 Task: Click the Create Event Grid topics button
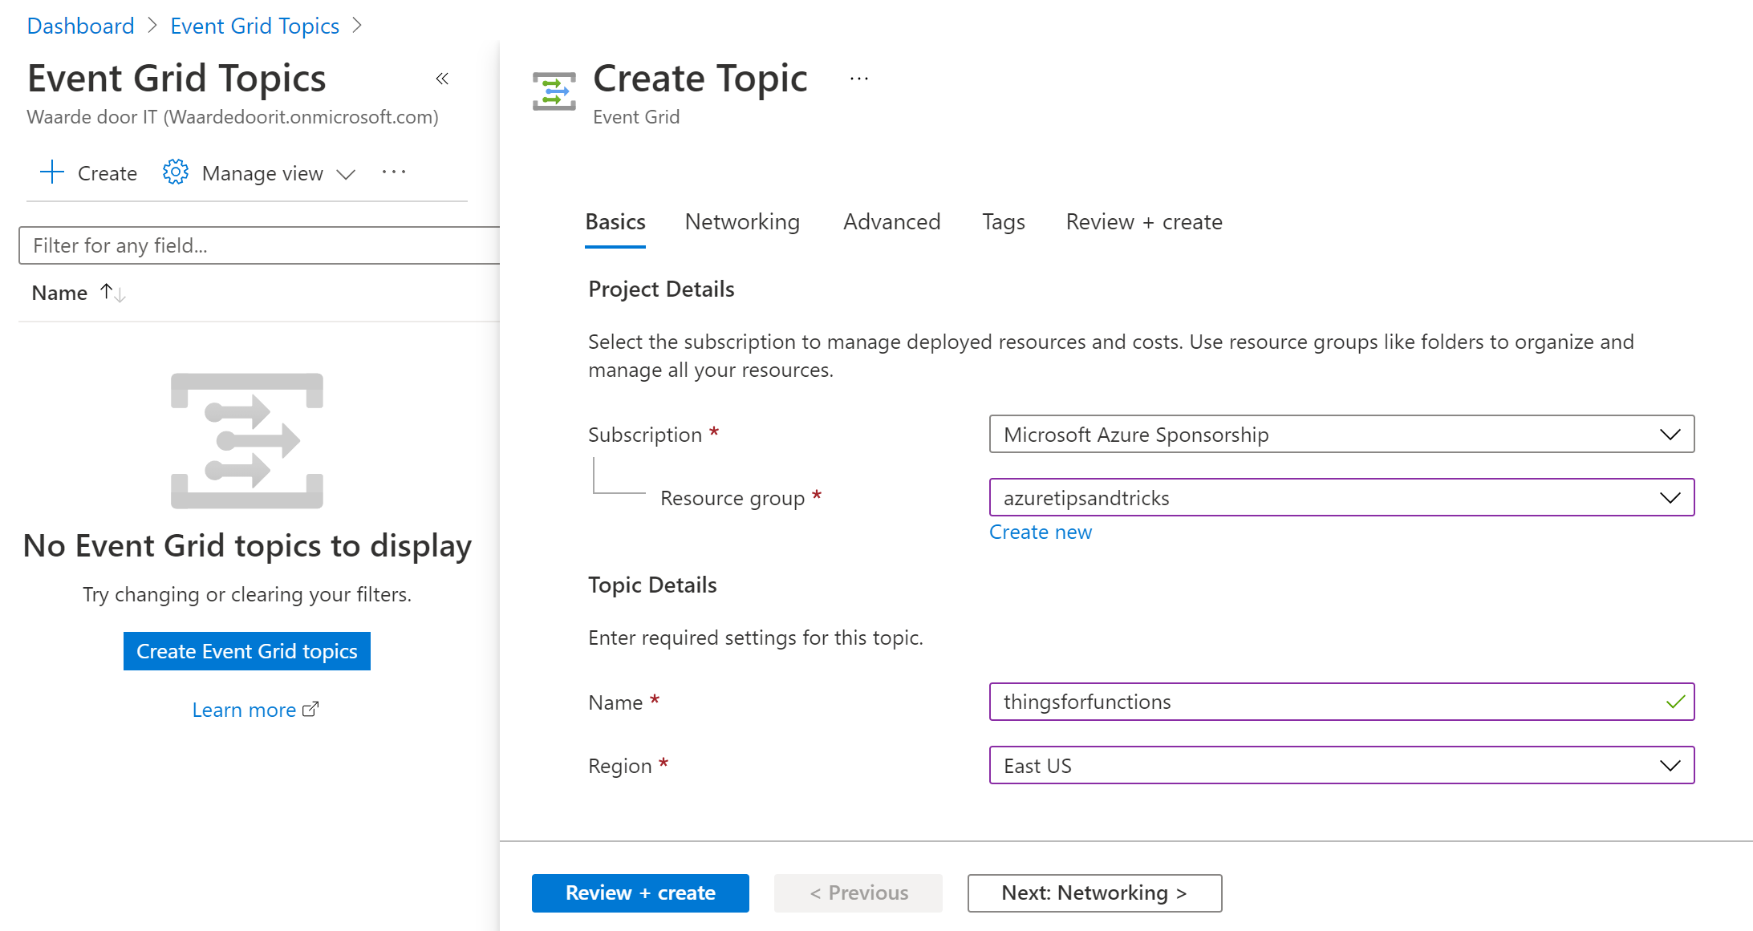[247, 650]
